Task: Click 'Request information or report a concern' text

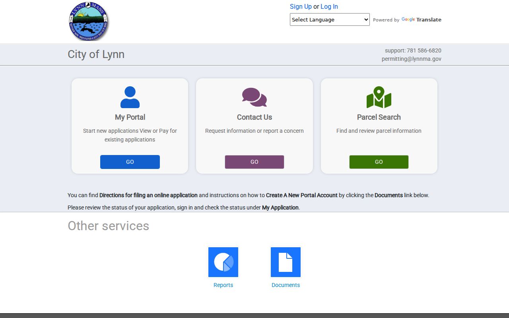Action: point(254,131)
